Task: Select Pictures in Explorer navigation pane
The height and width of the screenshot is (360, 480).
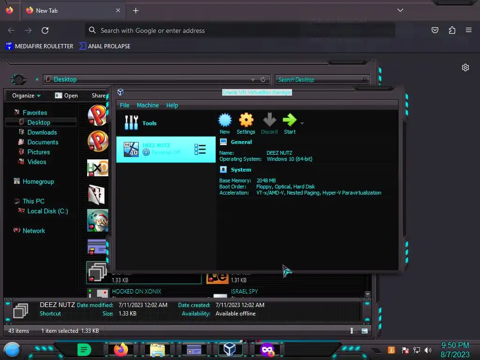Action: pos(38,152)
